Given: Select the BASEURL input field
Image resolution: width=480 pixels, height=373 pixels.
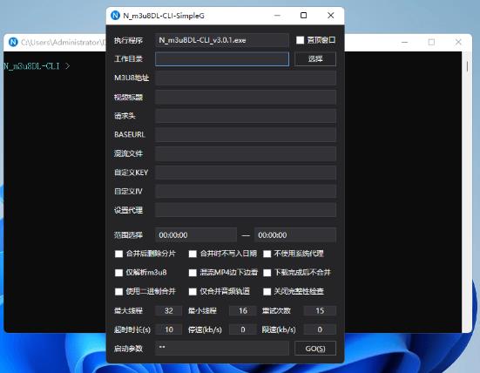Looking at the screenshot, I should point(246,134).
